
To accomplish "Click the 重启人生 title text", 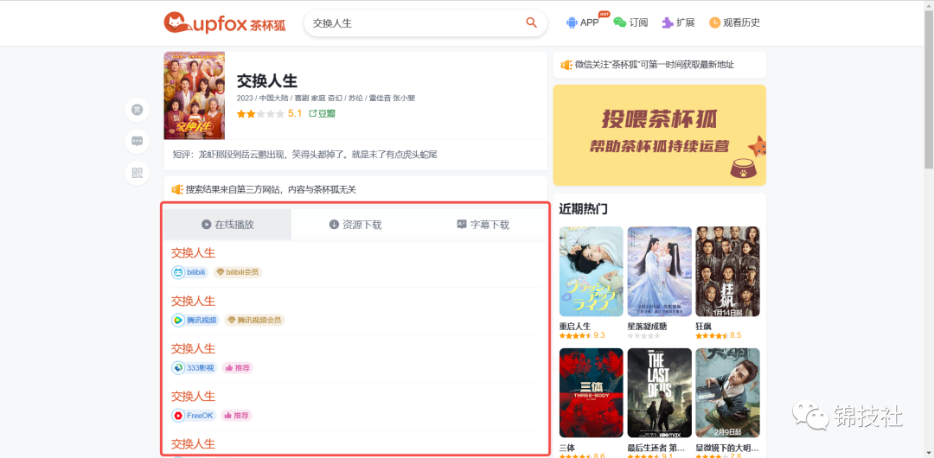I will click(575, 326).
